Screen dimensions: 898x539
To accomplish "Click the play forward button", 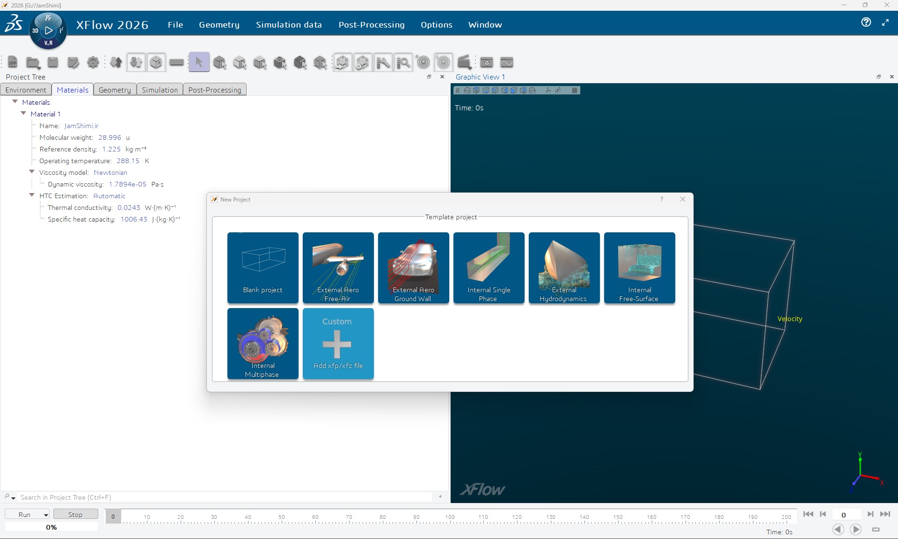I will click(856, 529).
